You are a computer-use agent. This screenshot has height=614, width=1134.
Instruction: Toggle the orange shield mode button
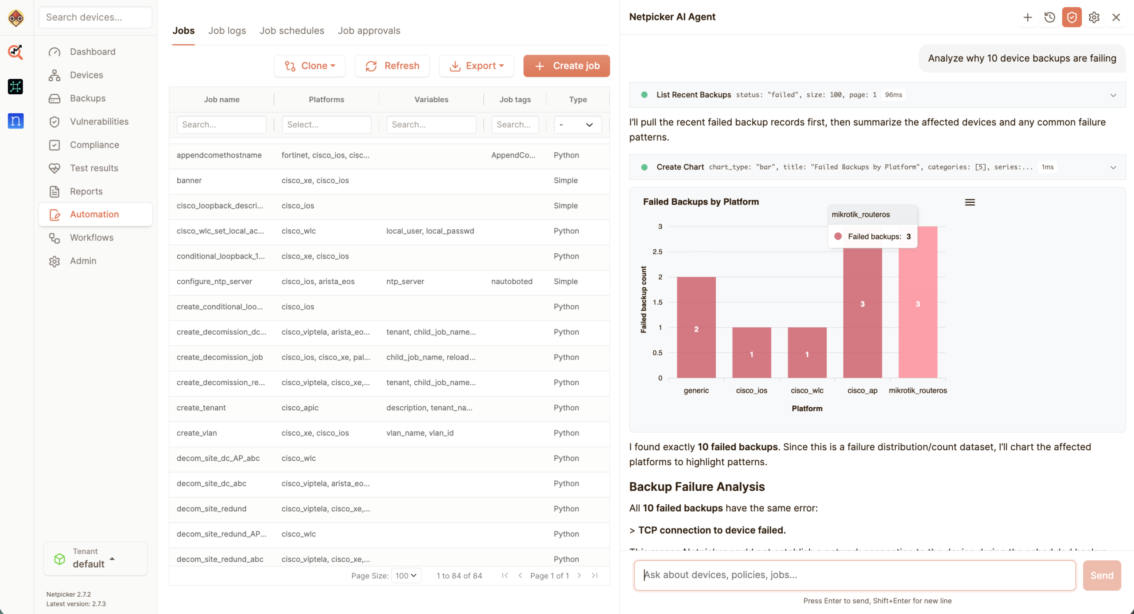[x=1072, y=17]
